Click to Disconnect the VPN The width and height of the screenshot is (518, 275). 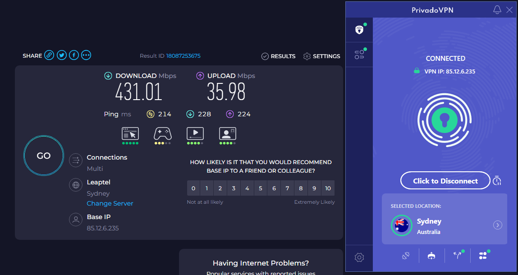pos(445,180)
